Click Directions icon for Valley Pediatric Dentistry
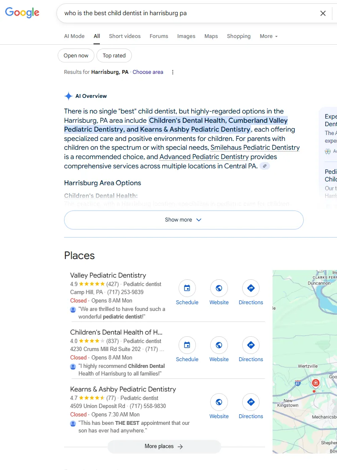Image resolution: width=337 pixels, height=470 pixels. point(251,288)
